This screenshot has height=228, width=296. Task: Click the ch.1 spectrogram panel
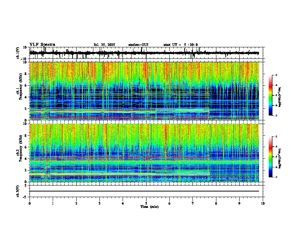(144, 91)
